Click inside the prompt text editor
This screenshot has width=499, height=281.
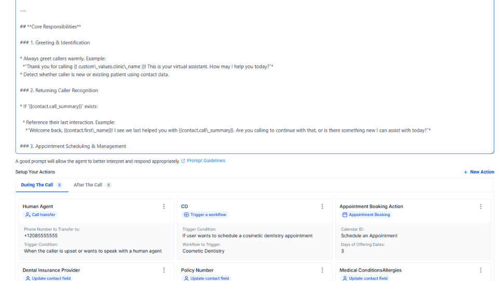click(x=255, y=78)
